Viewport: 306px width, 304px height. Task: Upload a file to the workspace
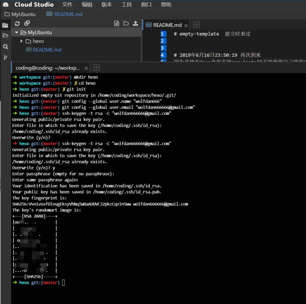135,23
